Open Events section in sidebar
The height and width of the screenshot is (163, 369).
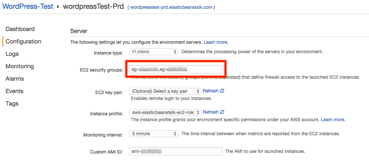pyautogui.click(x=14, y=91)
